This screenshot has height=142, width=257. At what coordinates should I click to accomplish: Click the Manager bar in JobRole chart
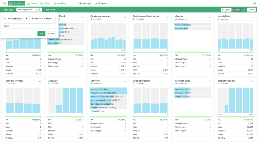point(108,89)
